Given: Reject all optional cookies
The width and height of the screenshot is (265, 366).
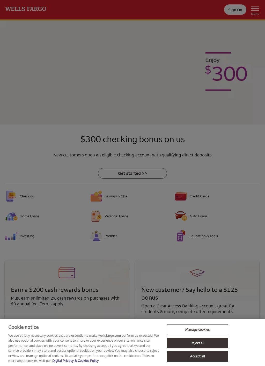Looking at the screenshot, I should 197,343.
